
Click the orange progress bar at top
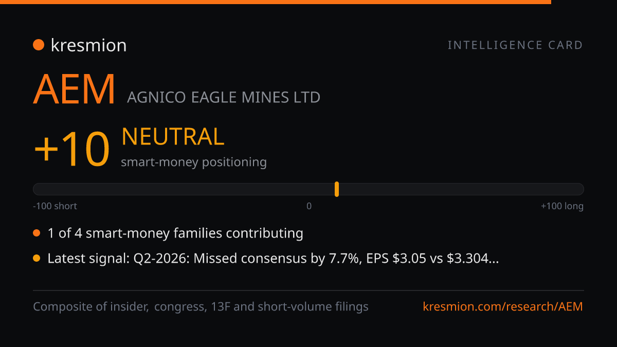[x=276, y=2]
